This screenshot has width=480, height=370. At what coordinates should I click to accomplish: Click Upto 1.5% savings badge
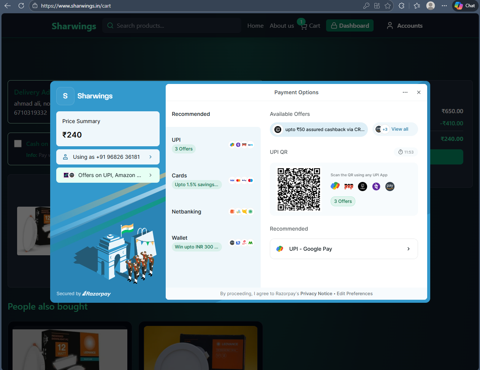196,185
